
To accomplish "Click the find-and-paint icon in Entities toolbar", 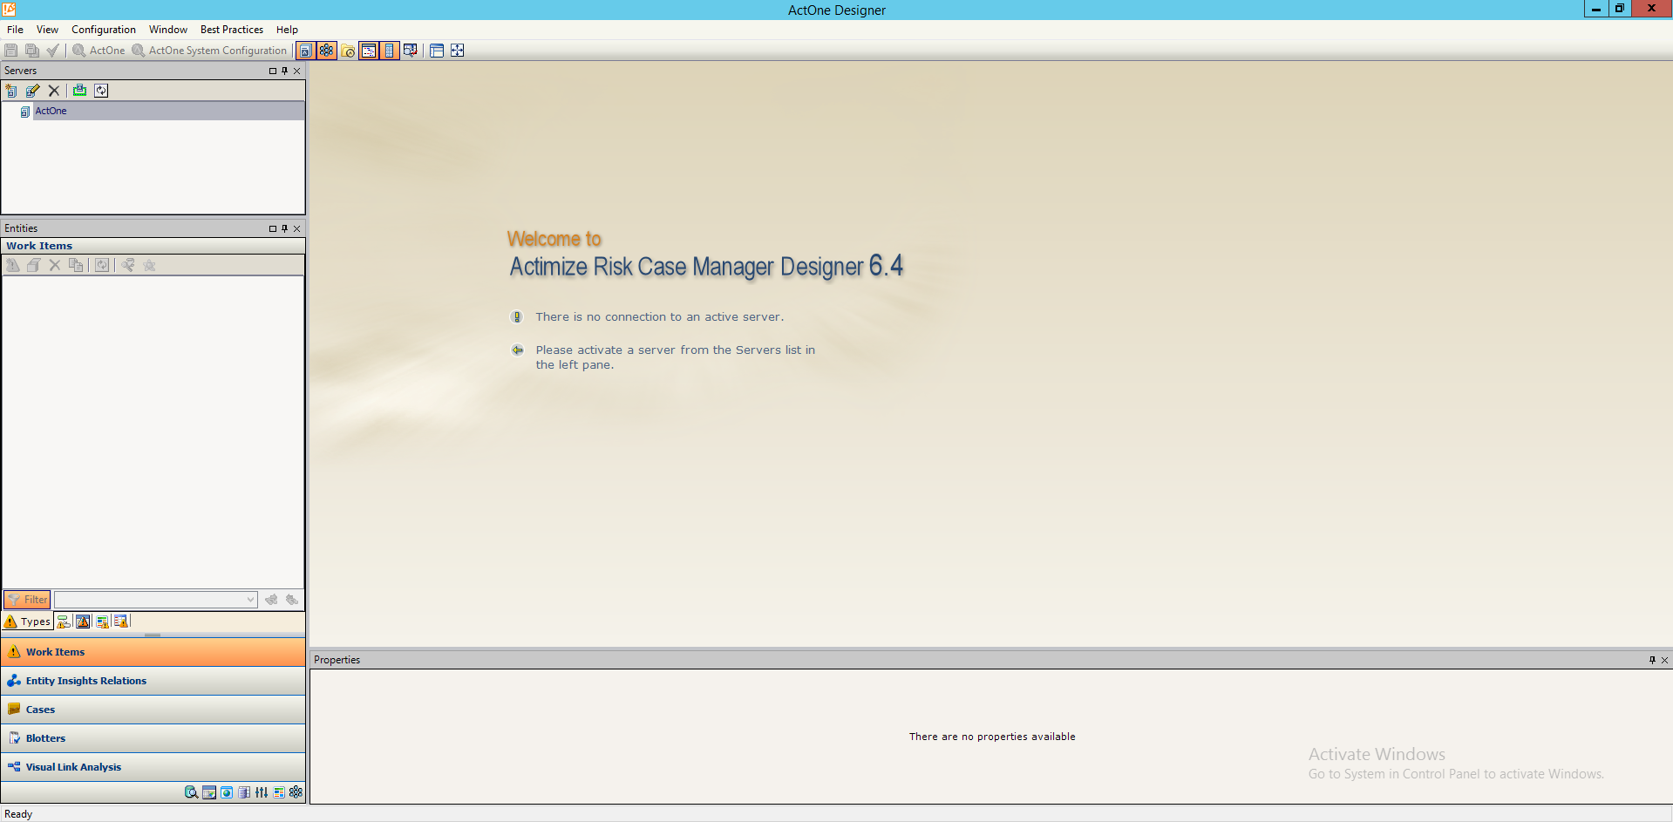I will click(x=128, y=265).
